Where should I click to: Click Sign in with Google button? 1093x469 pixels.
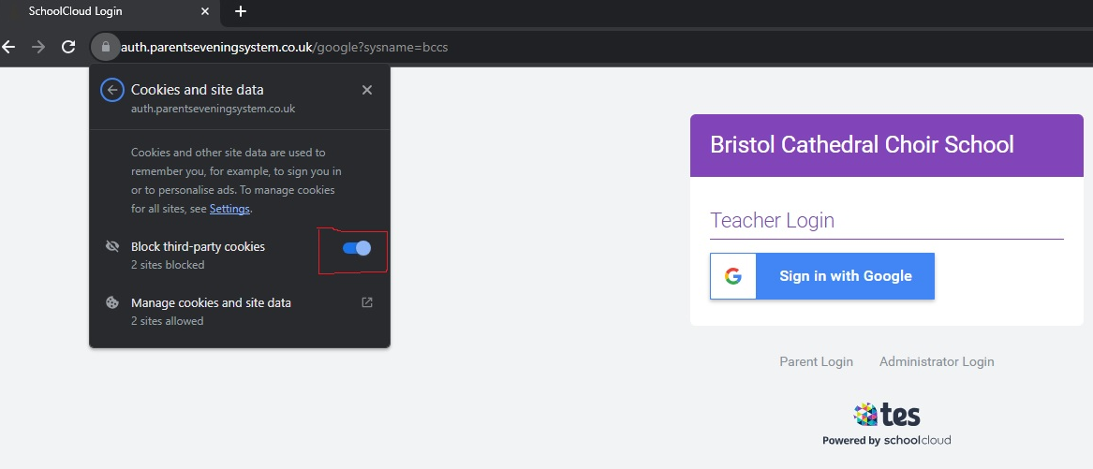(x=821, y=276)
